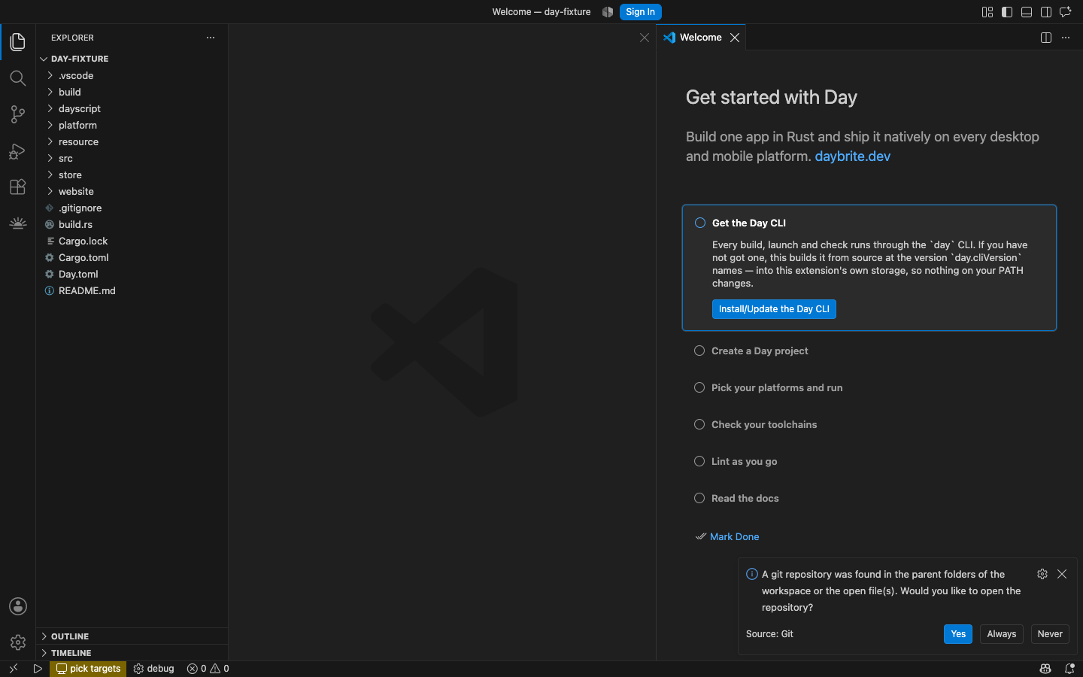This screenshot has width=1083, height=677.
Task: Click the Explorer views and more actions ellipsis
Action: coord(211,38)
